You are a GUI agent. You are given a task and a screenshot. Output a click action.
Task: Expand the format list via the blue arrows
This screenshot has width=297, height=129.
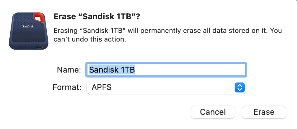tap(239, 87)
